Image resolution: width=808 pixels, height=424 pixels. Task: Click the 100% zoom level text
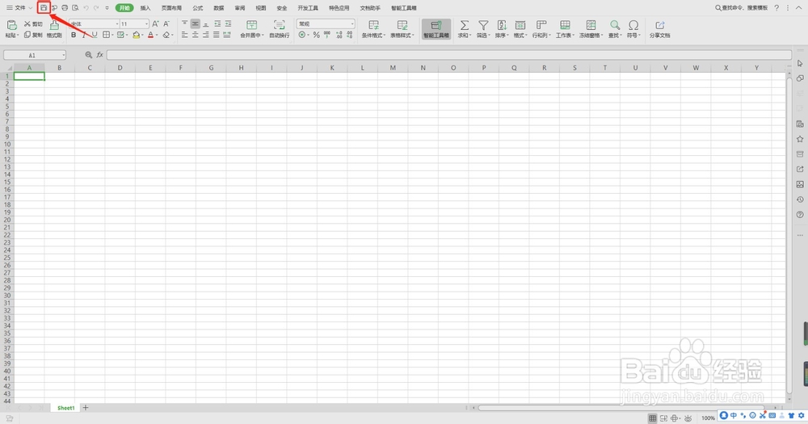coord(708,418)
